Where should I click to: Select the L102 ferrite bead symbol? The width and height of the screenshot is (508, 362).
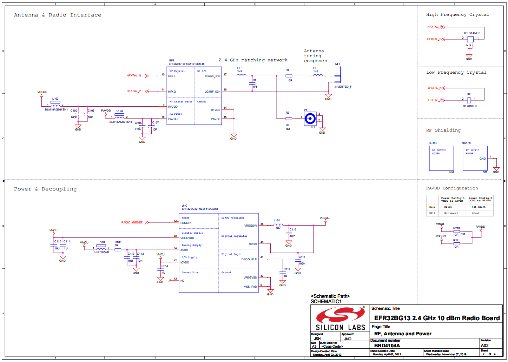55,105
